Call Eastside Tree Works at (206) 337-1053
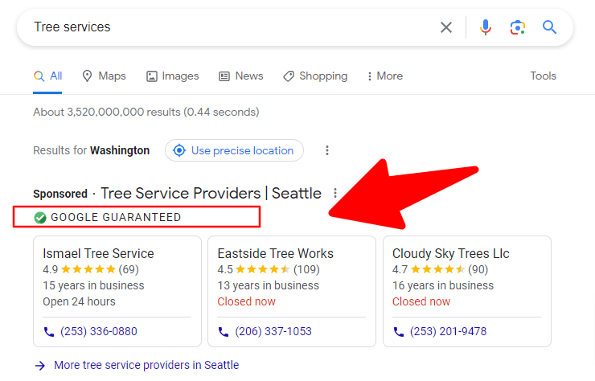 tap(273, 332)
